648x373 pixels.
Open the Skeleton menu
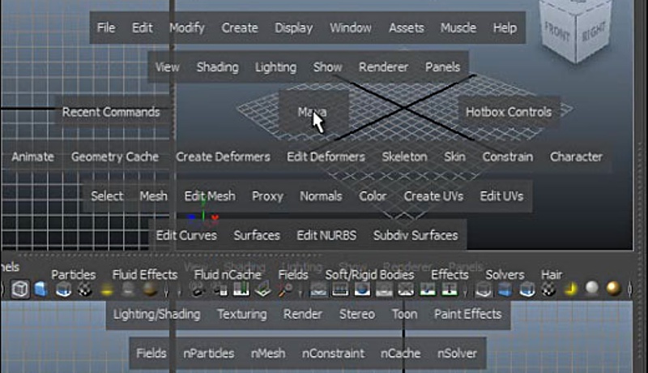(404, 156)
